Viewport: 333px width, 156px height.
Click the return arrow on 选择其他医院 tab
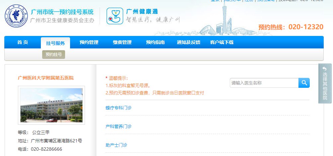(324, 69)
